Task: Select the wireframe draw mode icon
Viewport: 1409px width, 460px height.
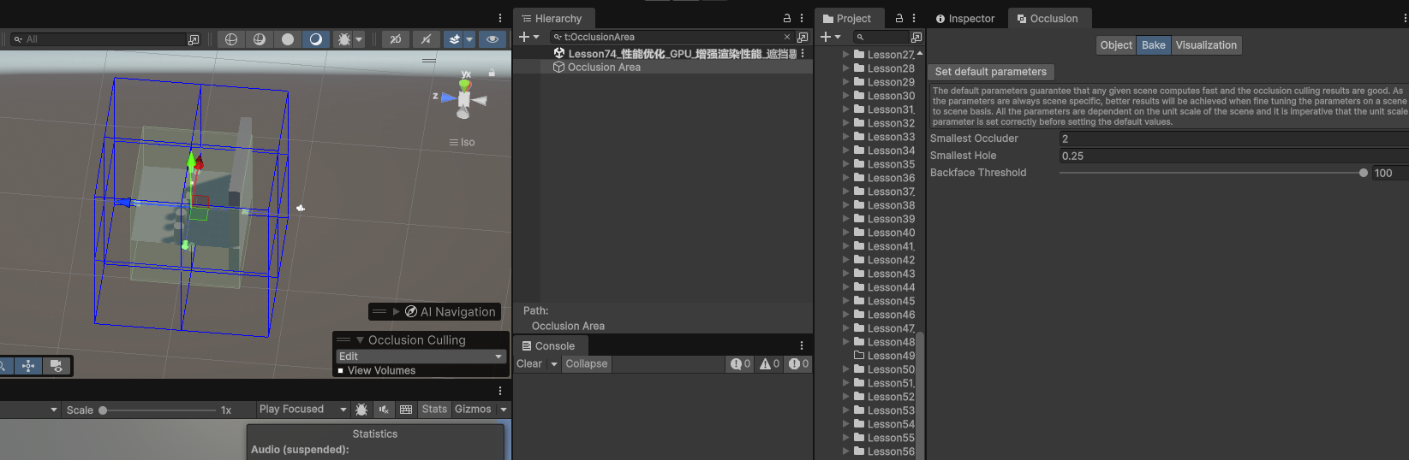Action: coord(231,39)
